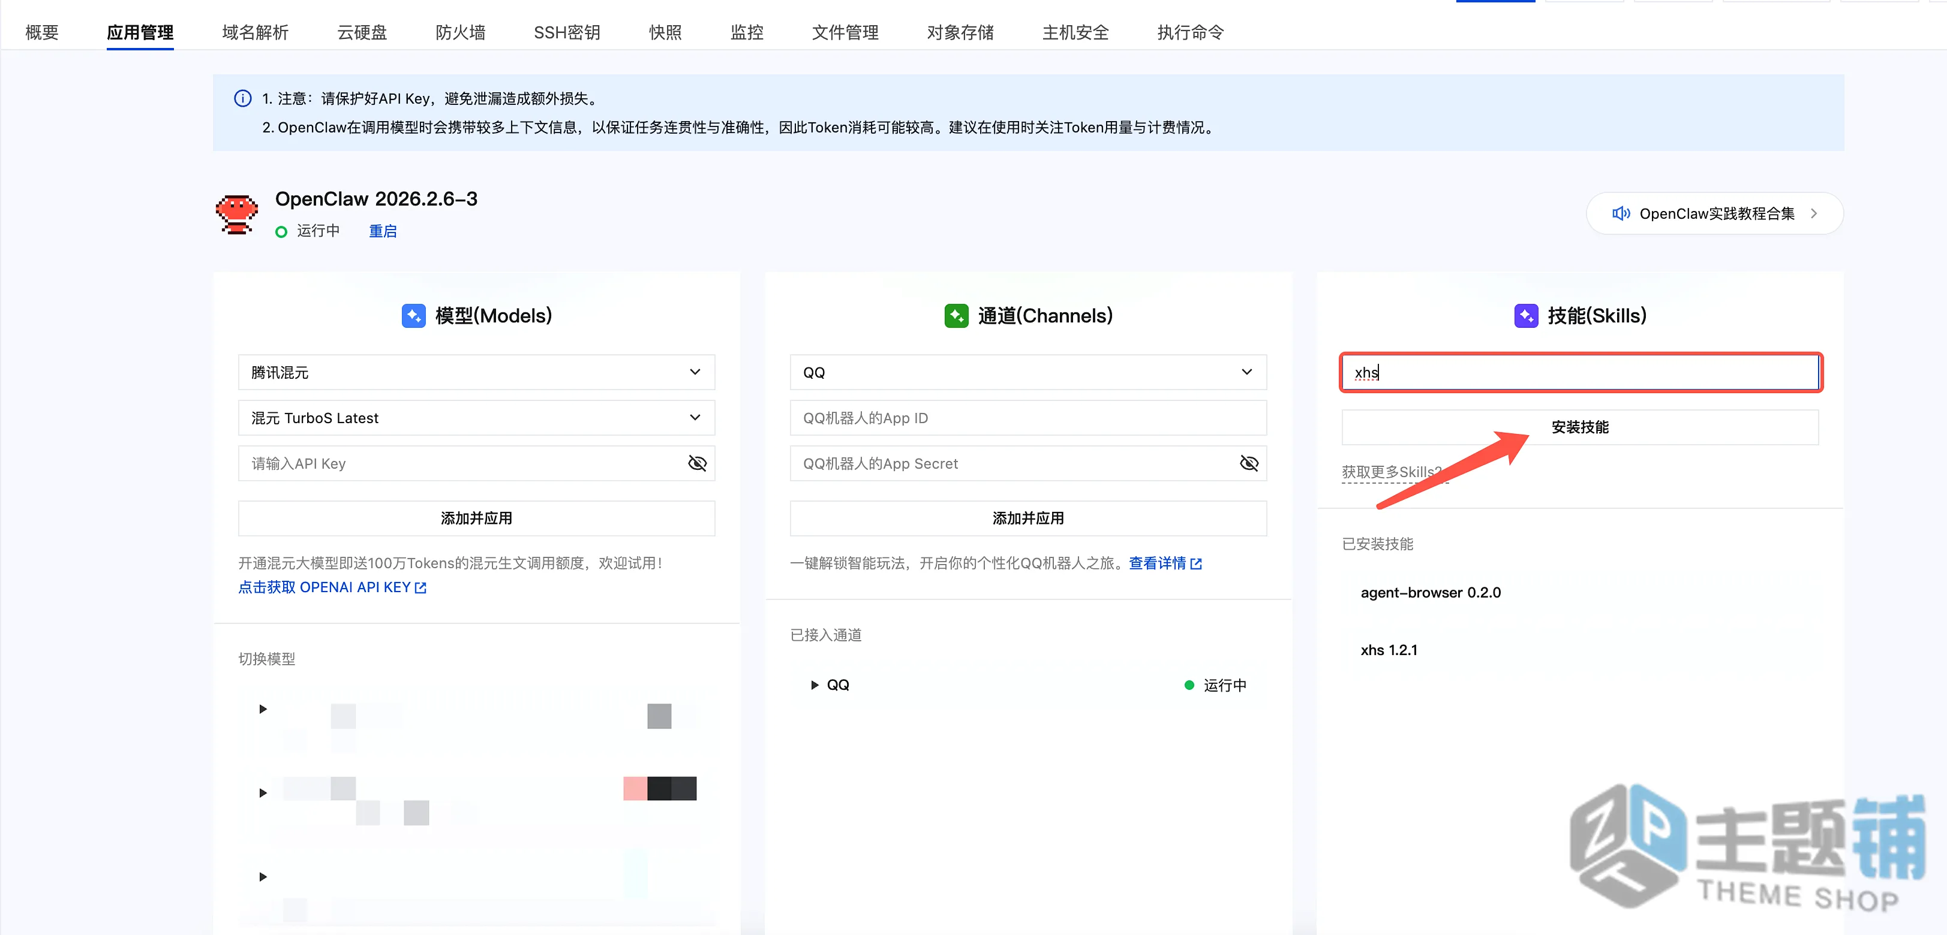Open the 查看详情 link

click(1157, 563)
